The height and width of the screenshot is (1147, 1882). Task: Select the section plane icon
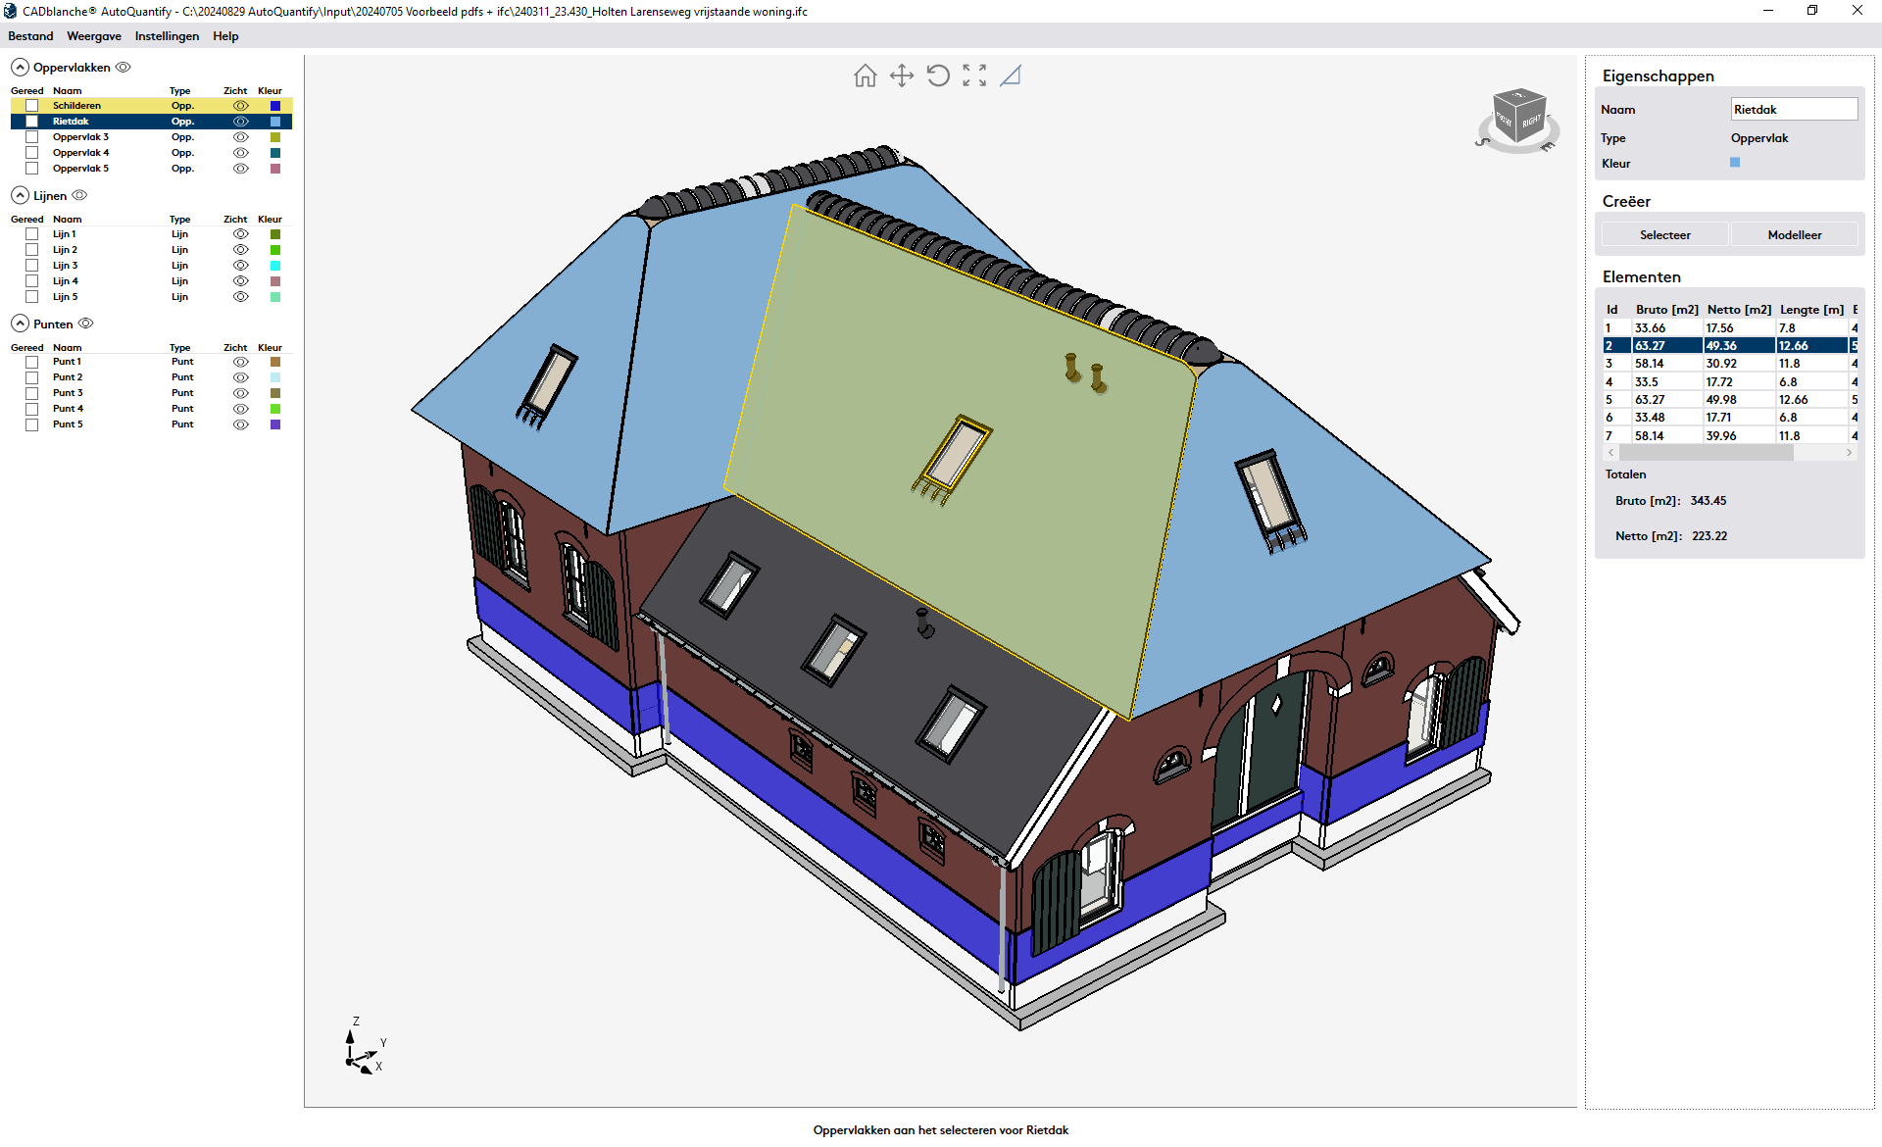tap(1011, 75)
